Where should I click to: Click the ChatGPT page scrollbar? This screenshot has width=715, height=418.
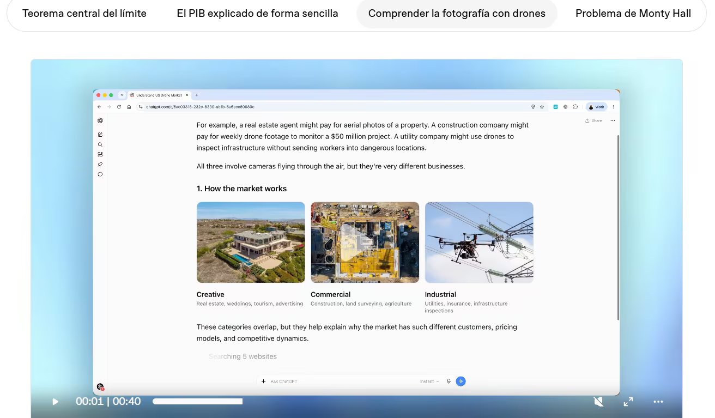click(x=618, y=227)
